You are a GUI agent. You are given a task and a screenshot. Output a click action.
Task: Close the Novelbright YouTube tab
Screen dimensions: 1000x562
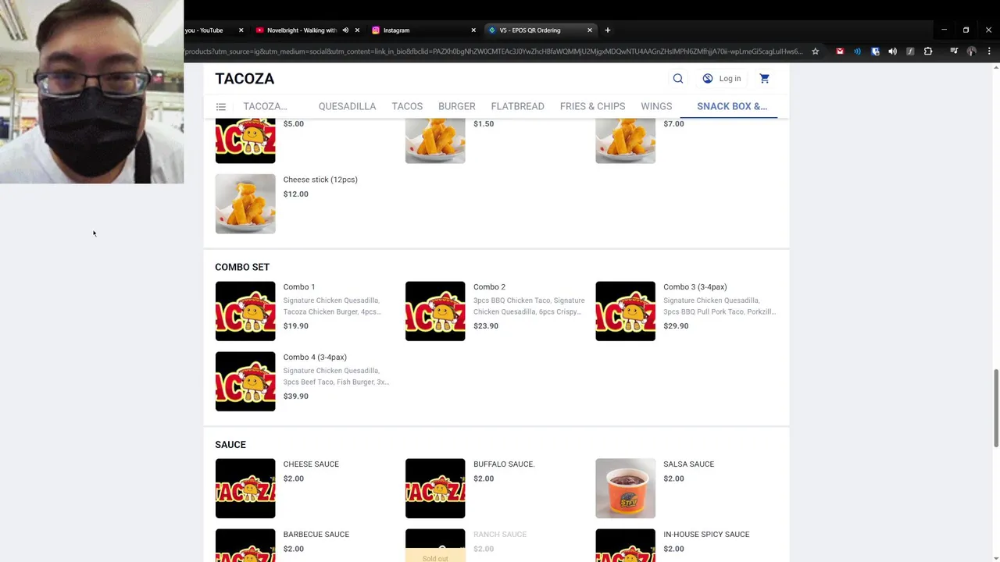(357, 30)
